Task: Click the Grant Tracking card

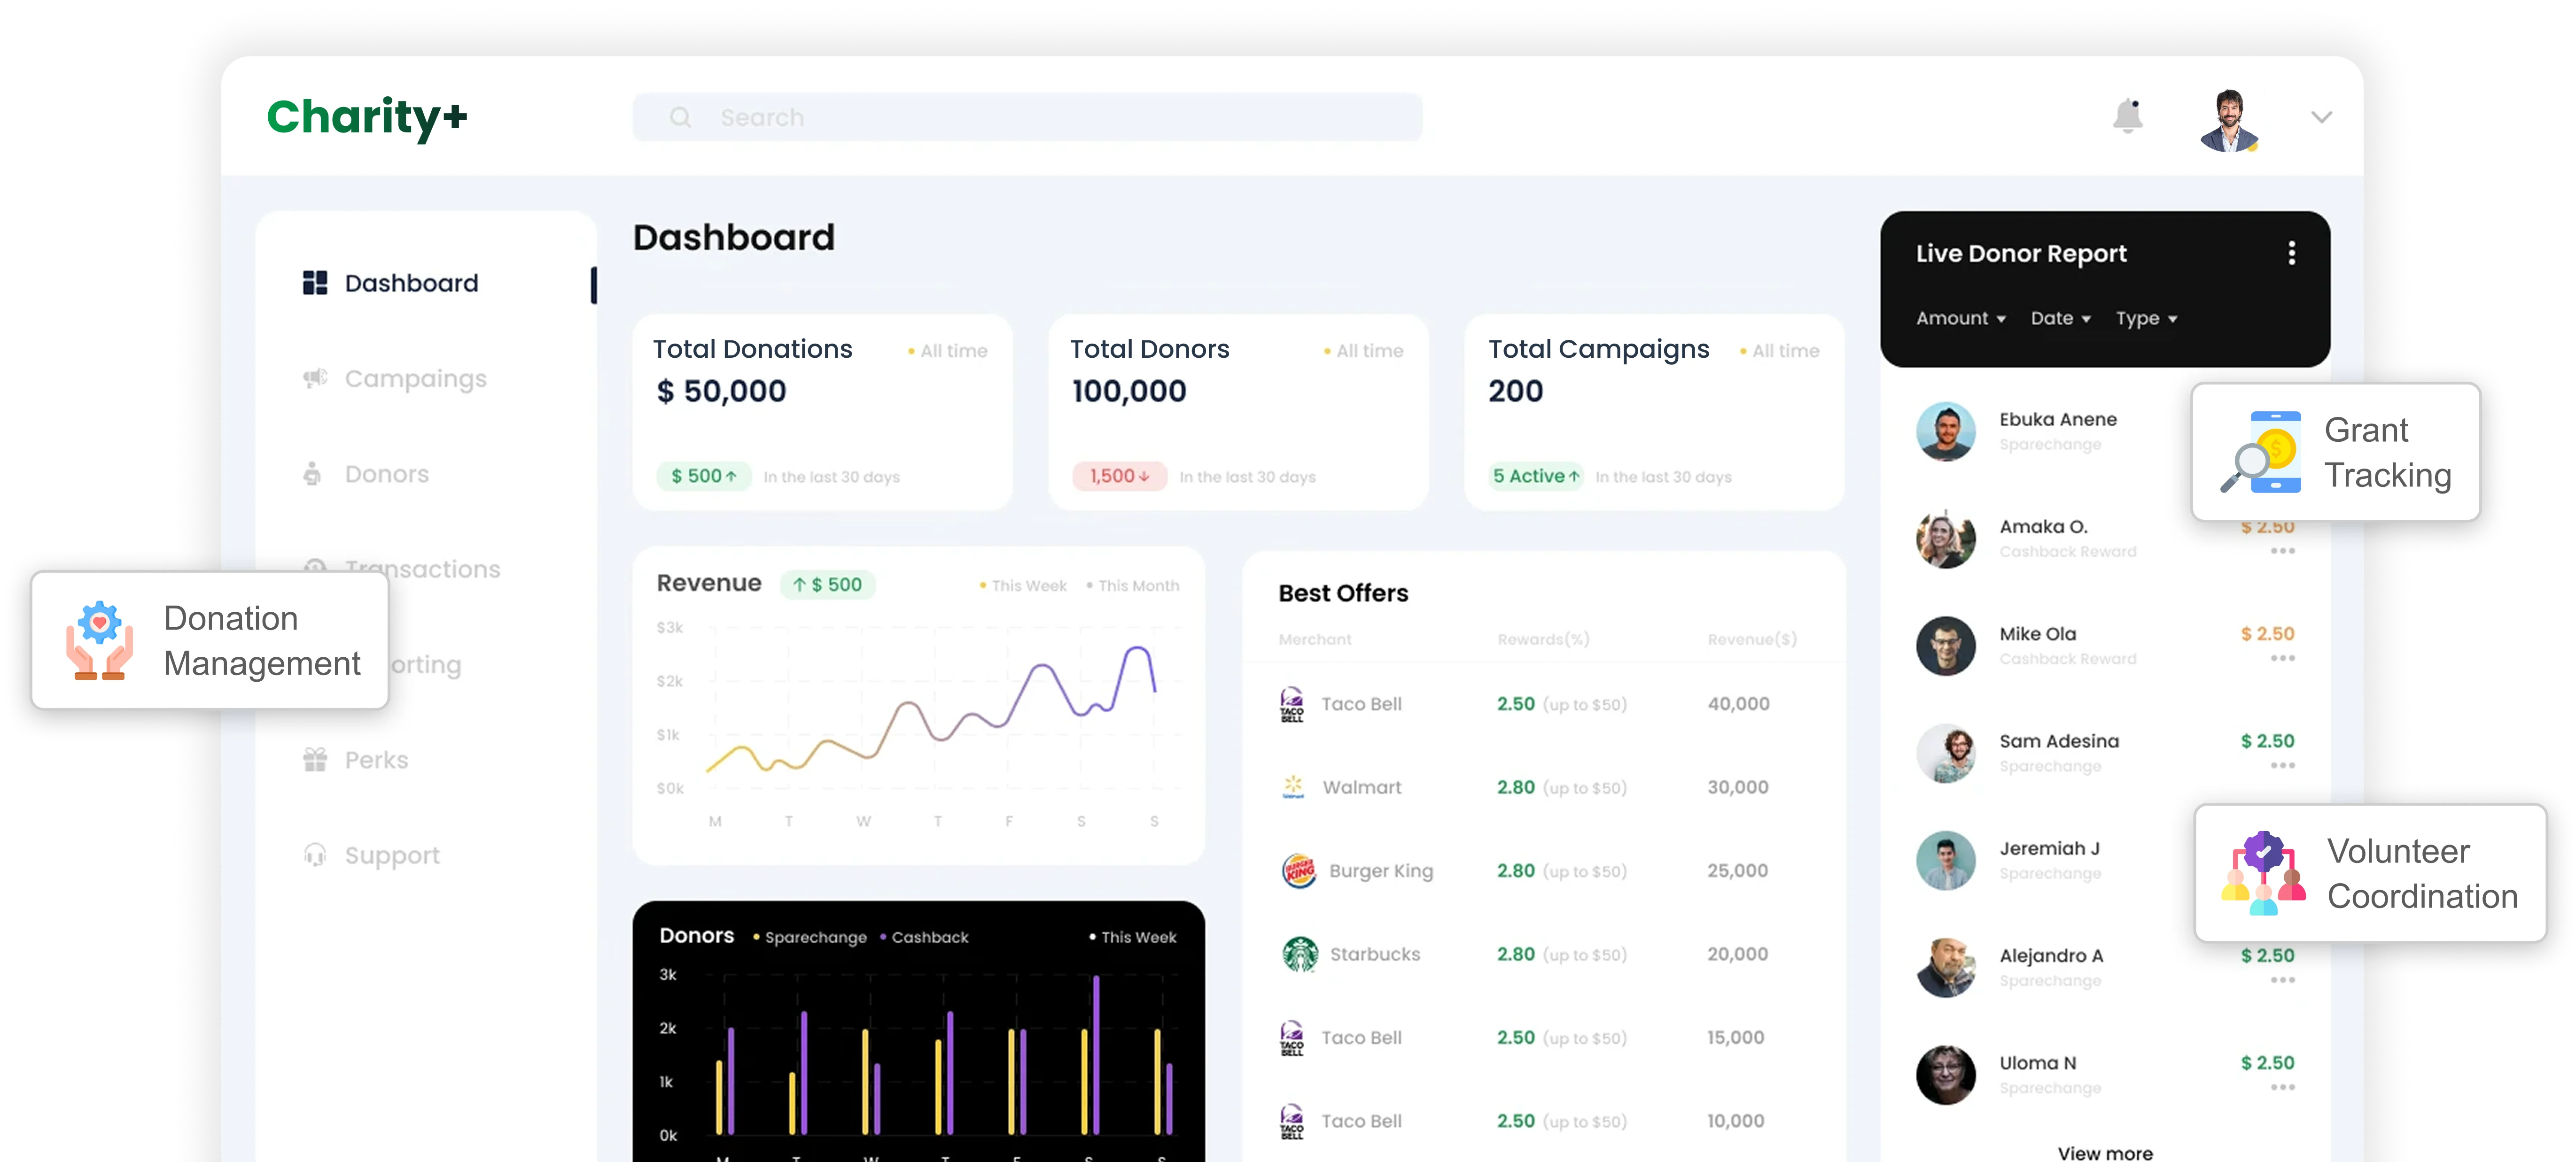Action: point(2336,453)
